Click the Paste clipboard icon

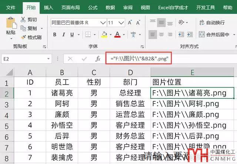pos(11,23)
